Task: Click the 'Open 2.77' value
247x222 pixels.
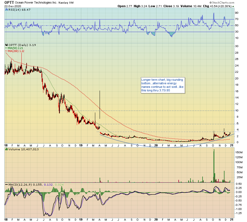Action: tap(125, 6)
